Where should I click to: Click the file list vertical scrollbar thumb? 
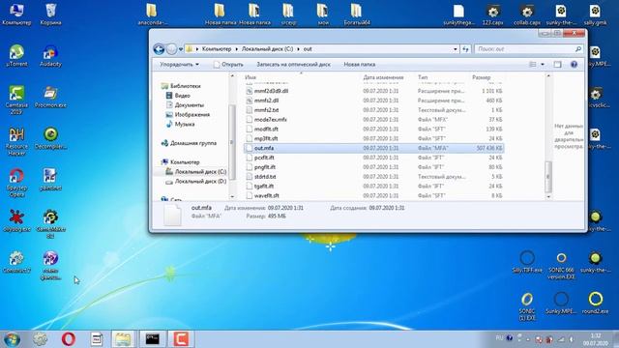click(x=548, y=176)
